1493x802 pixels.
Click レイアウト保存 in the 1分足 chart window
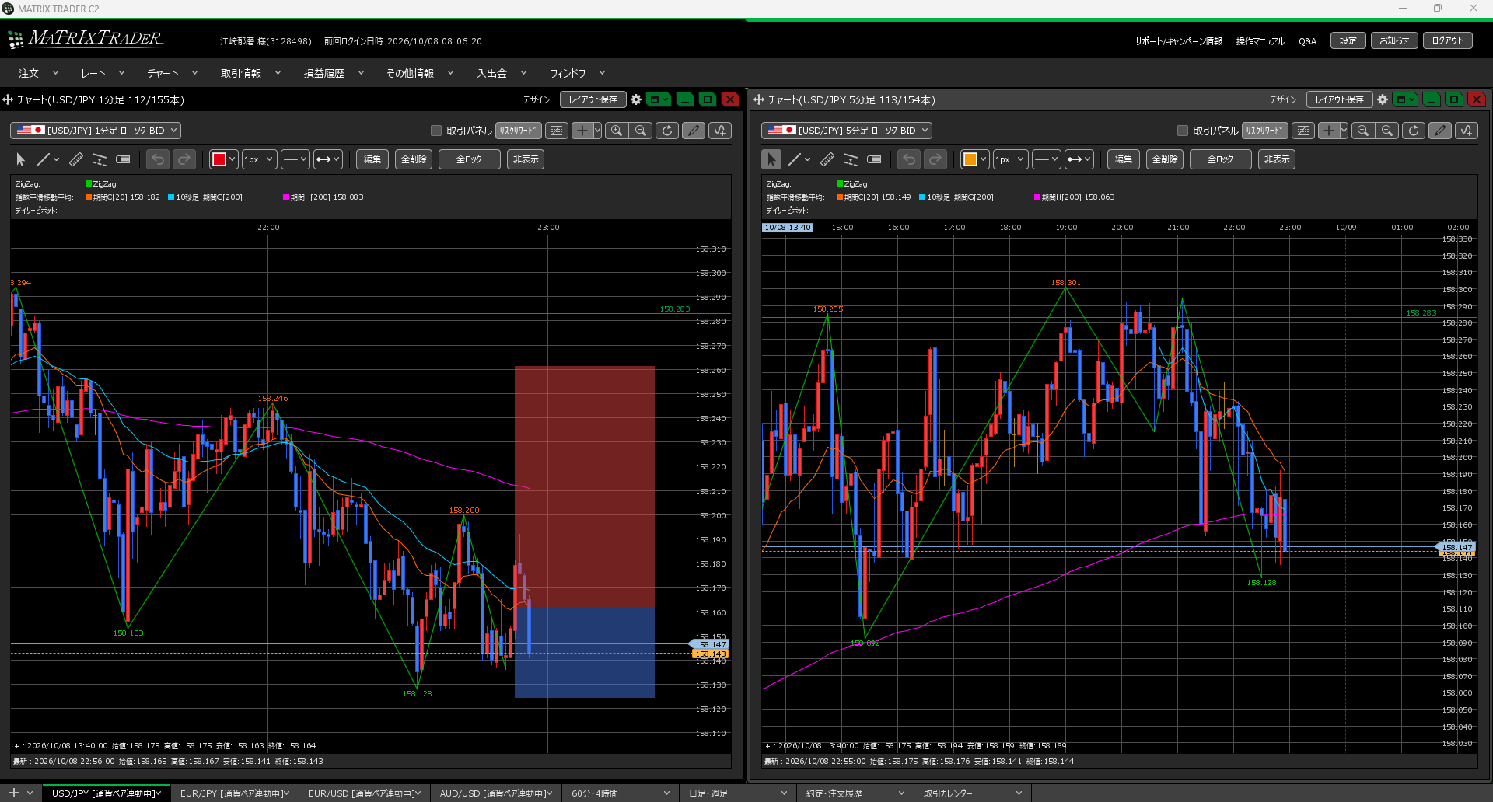pyautogui.click(x=593, y=99)
